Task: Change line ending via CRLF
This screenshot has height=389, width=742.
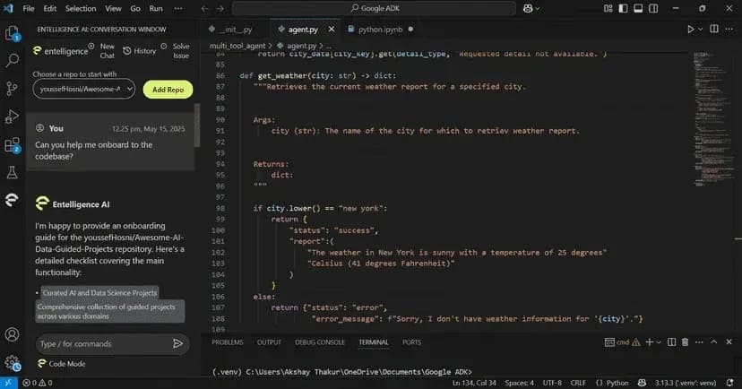Action: tap(578, 383)
